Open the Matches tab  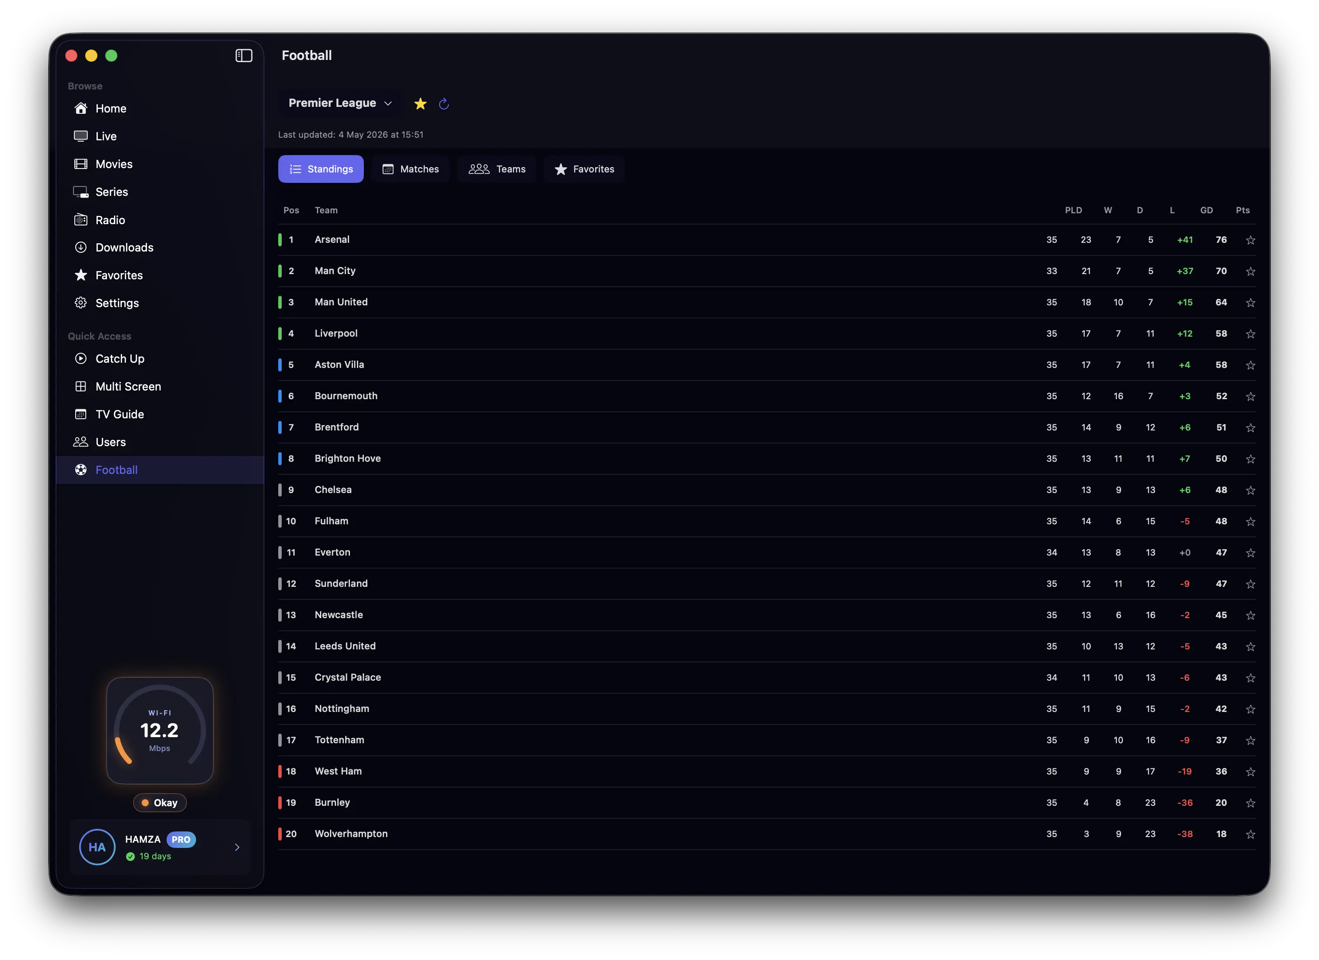pos(410,169)
